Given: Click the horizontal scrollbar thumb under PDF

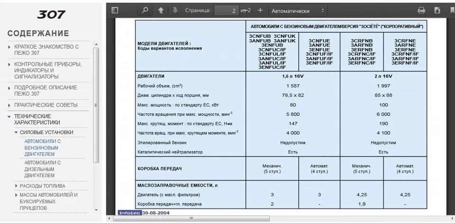Looking at the screenshot, I should [191, 218].
